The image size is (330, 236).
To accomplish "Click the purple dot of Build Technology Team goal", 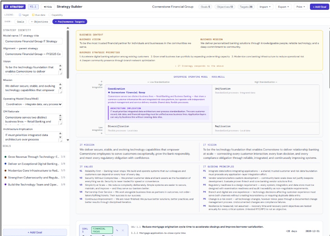I will 5,185.
